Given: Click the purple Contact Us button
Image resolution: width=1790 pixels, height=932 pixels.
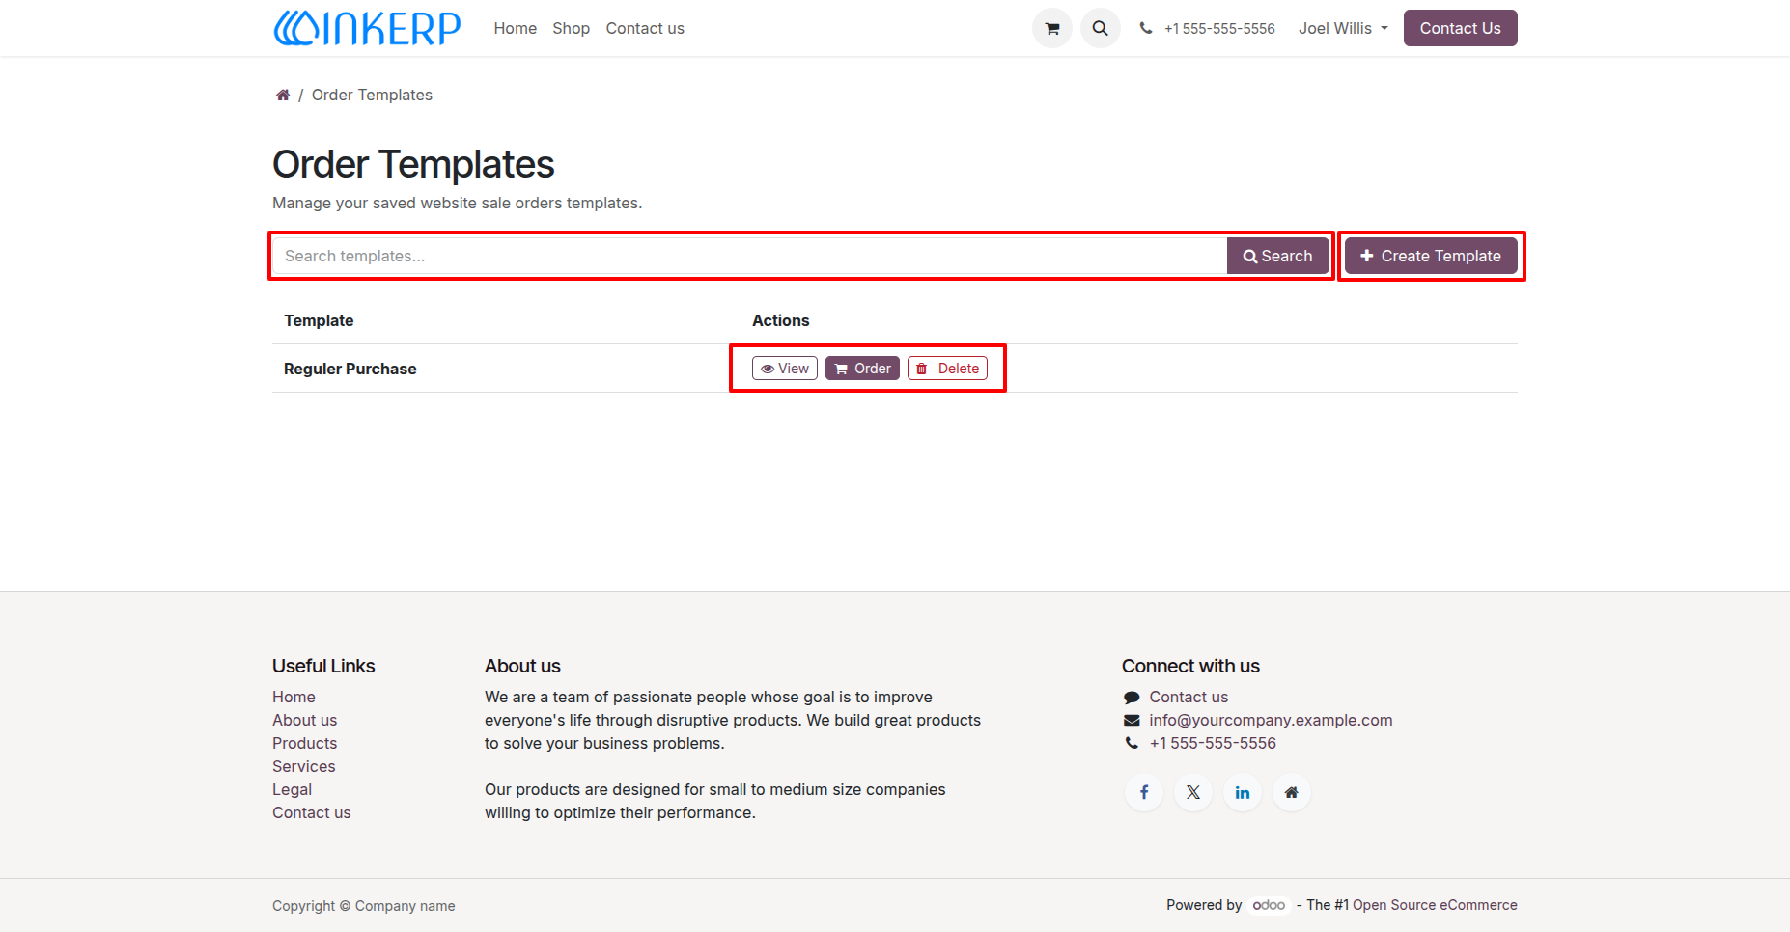Looking at the screenshot, I should pyautogui.click(x=1460, y=28).
